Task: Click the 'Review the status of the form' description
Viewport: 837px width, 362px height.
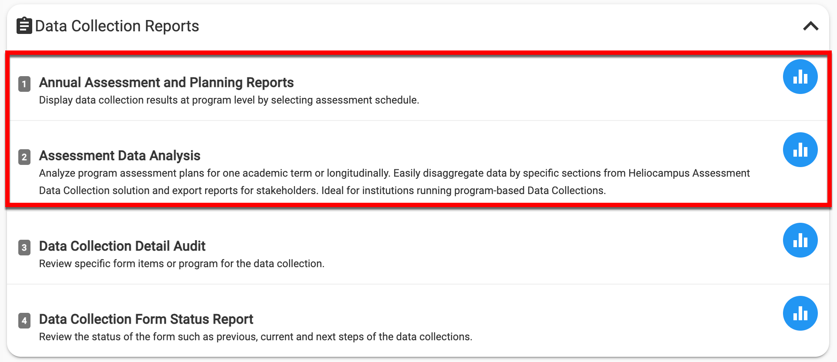Action: (256, 337)
